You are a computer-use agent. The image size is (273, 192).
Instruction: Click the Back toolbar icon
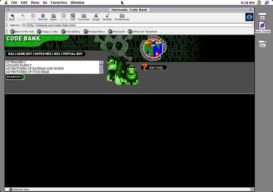coord(12,17)
